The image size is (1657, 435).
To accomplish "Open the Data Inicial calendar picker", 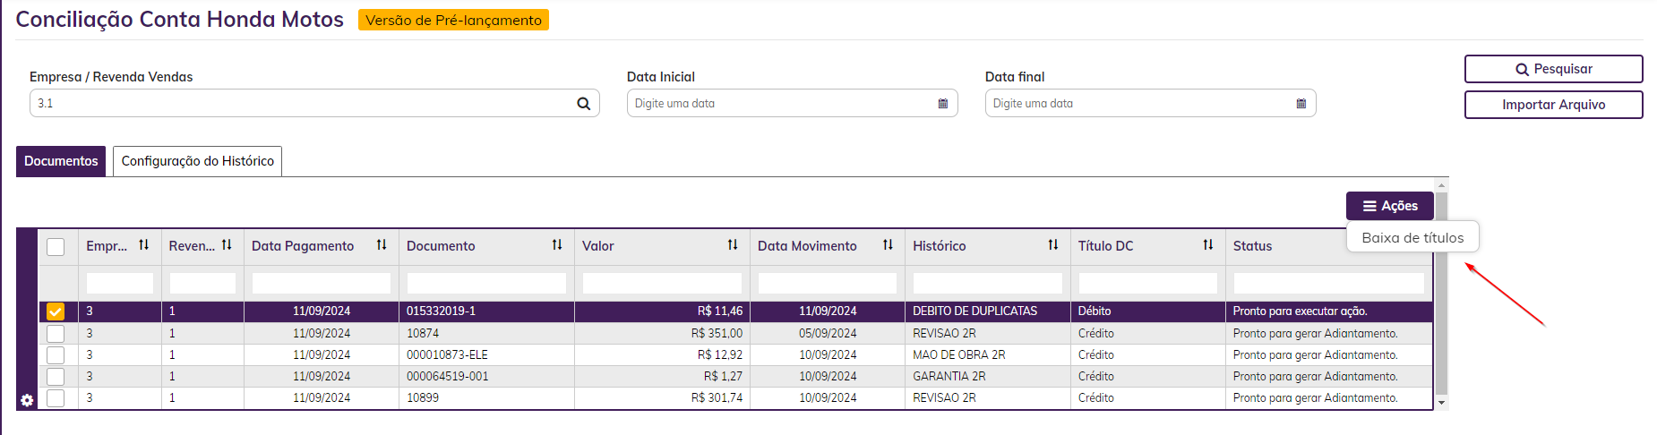I will pos(942,104).
